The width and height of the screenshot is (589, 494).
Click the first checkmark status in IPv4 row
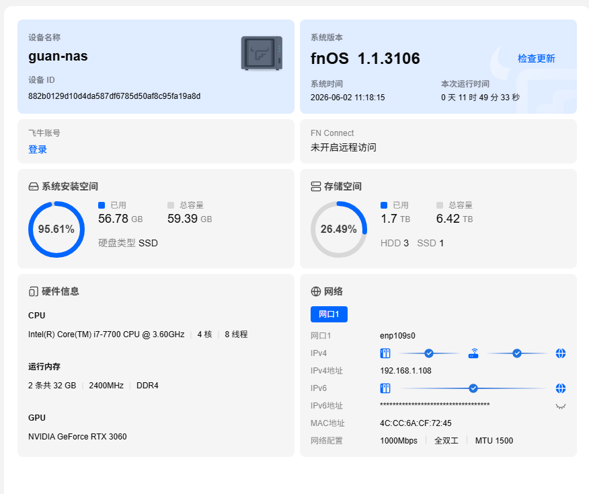click(x=429, y=353)
